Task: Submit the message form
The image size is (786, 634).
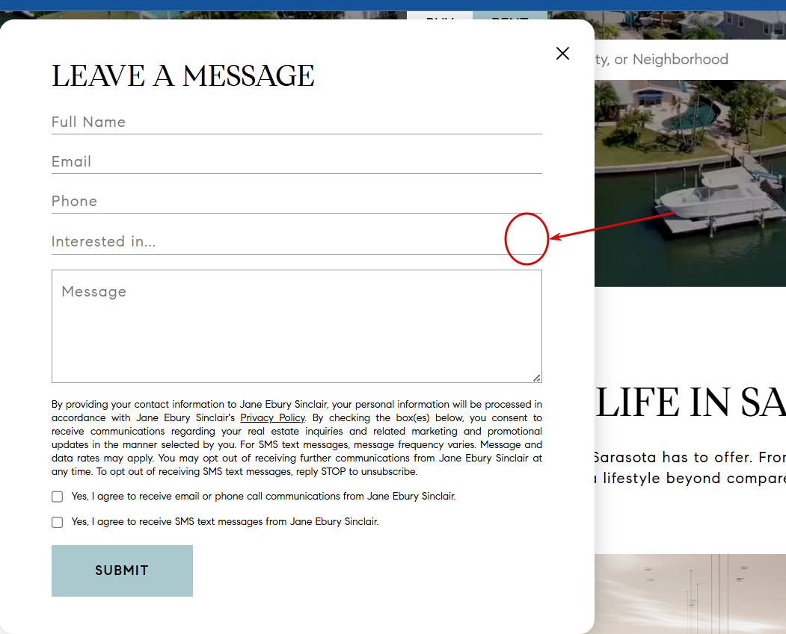Action: [x=123, y=571]
